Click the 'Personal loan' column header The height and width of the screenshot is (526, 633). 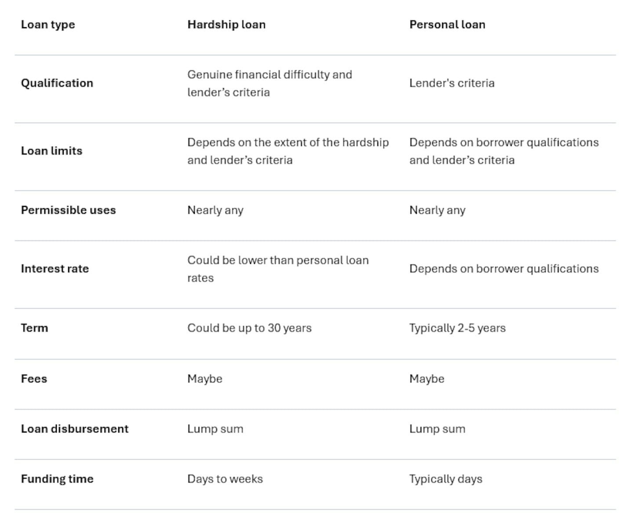tap(447, 25)
